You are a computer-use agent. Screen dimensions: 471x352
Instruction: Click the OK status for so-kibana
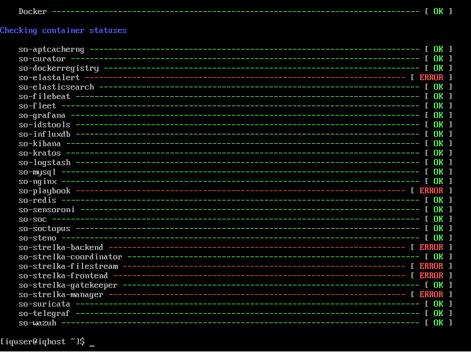click(x=438, y=143)
